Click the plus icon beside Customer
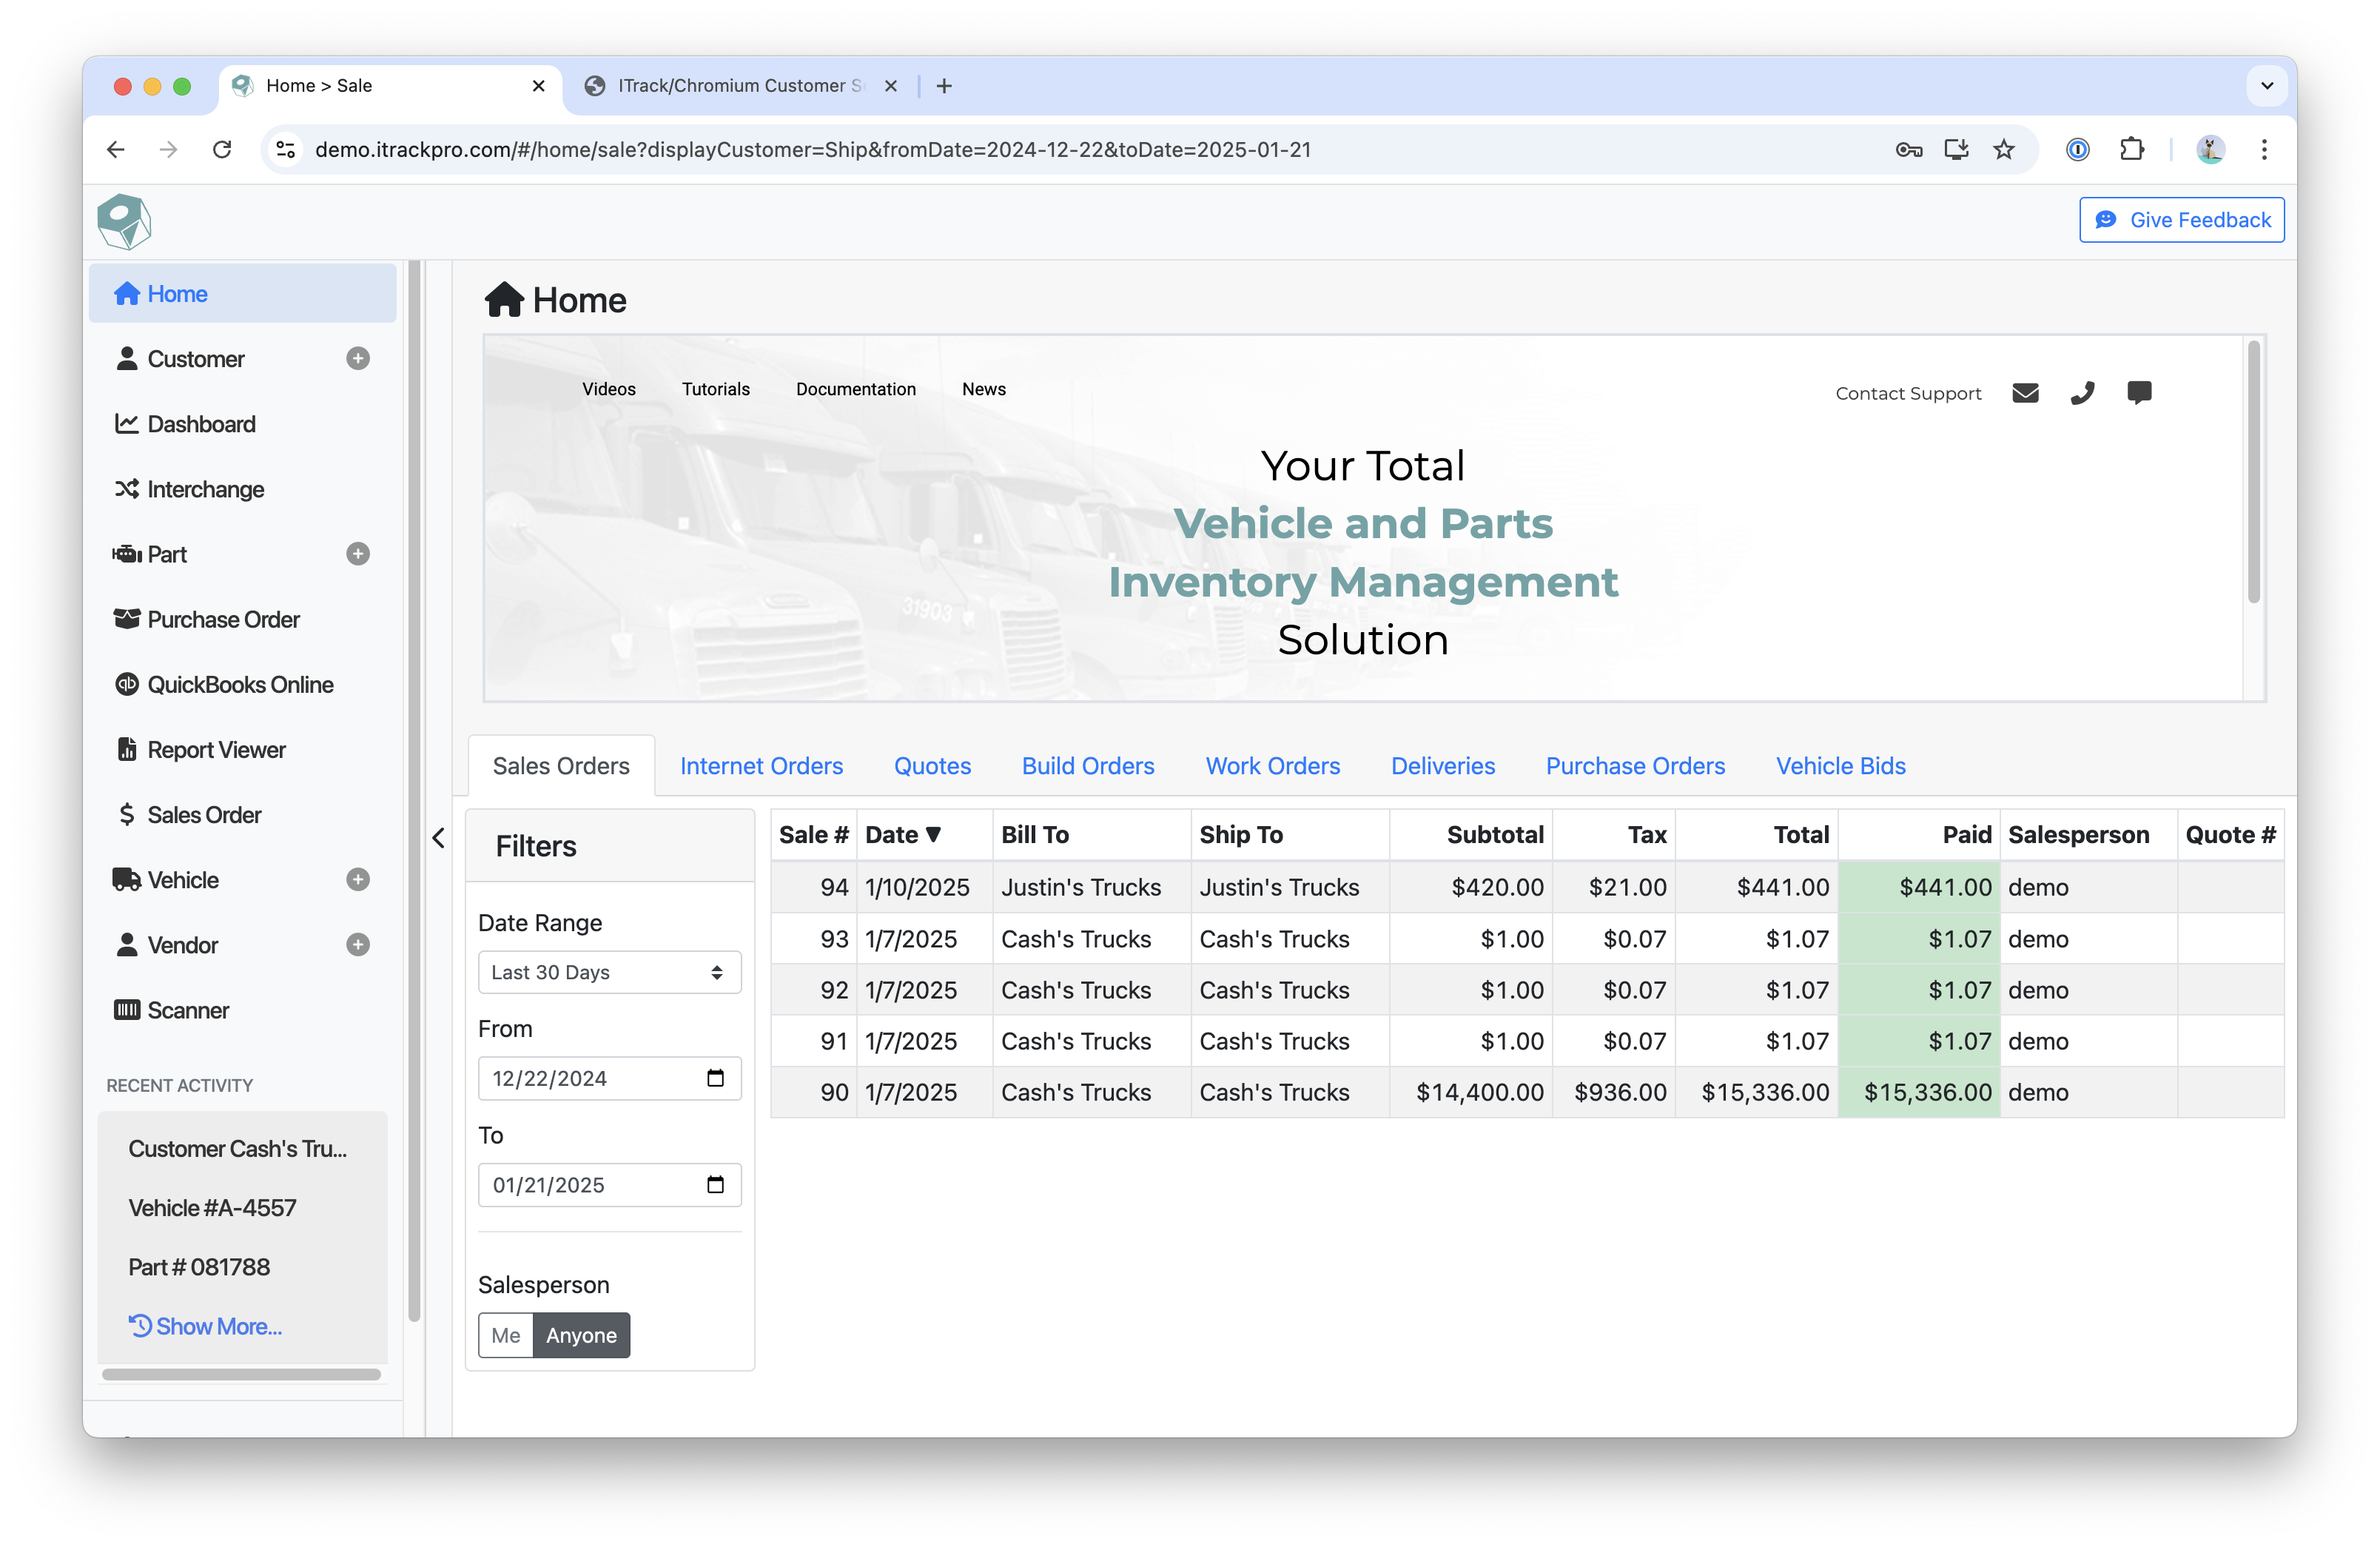This screenshot has width=2380, height=1547. click(358, 359)
